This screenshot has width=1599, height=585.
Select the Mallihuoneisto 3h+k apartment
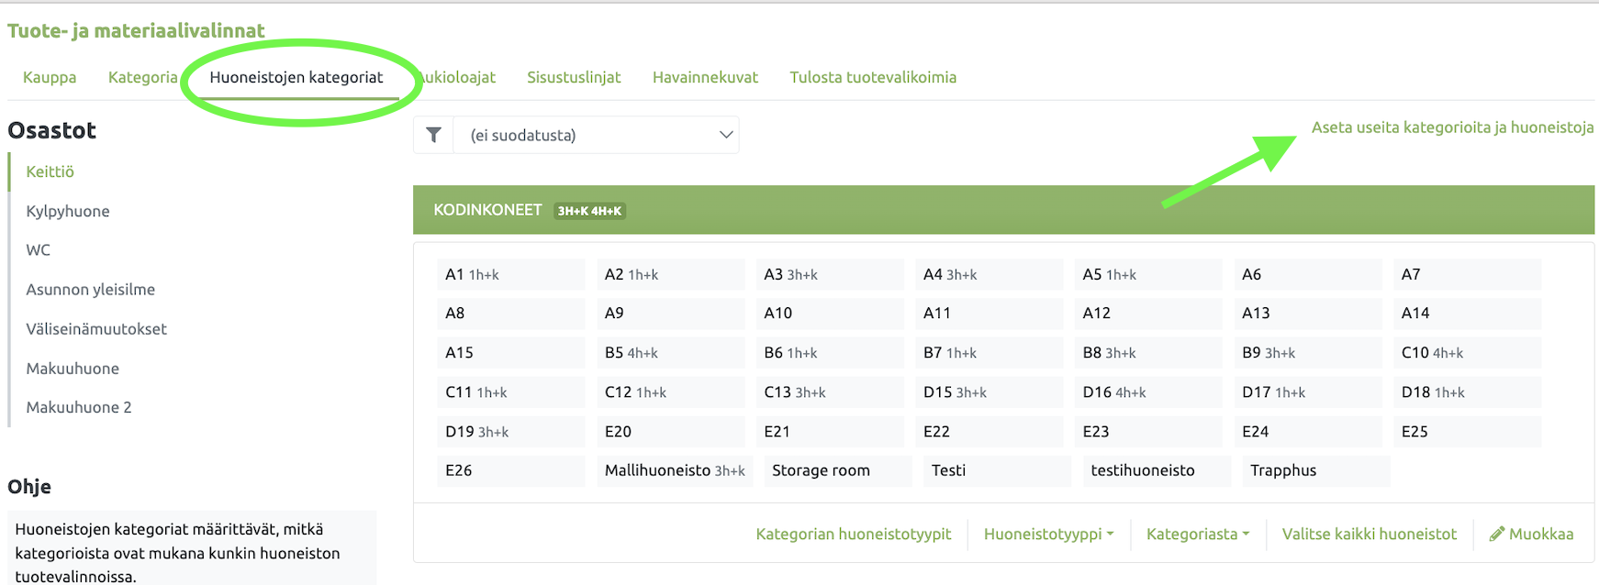click(x=674, y=470)
